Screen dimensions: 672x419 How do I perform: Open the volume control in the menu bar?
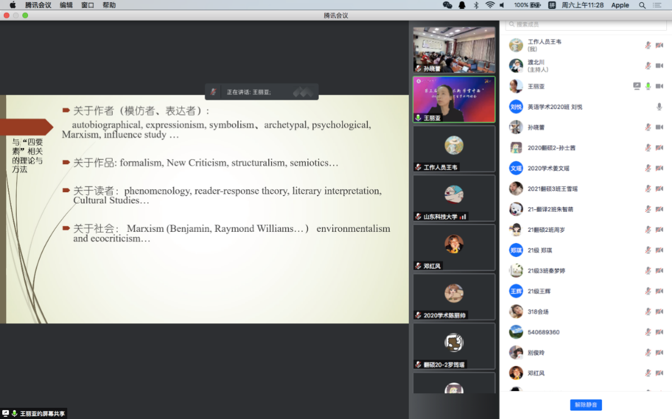502,5
